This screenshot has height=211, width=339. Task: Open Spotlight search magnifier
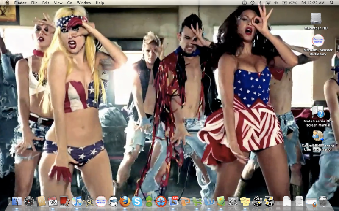(332, 3)
